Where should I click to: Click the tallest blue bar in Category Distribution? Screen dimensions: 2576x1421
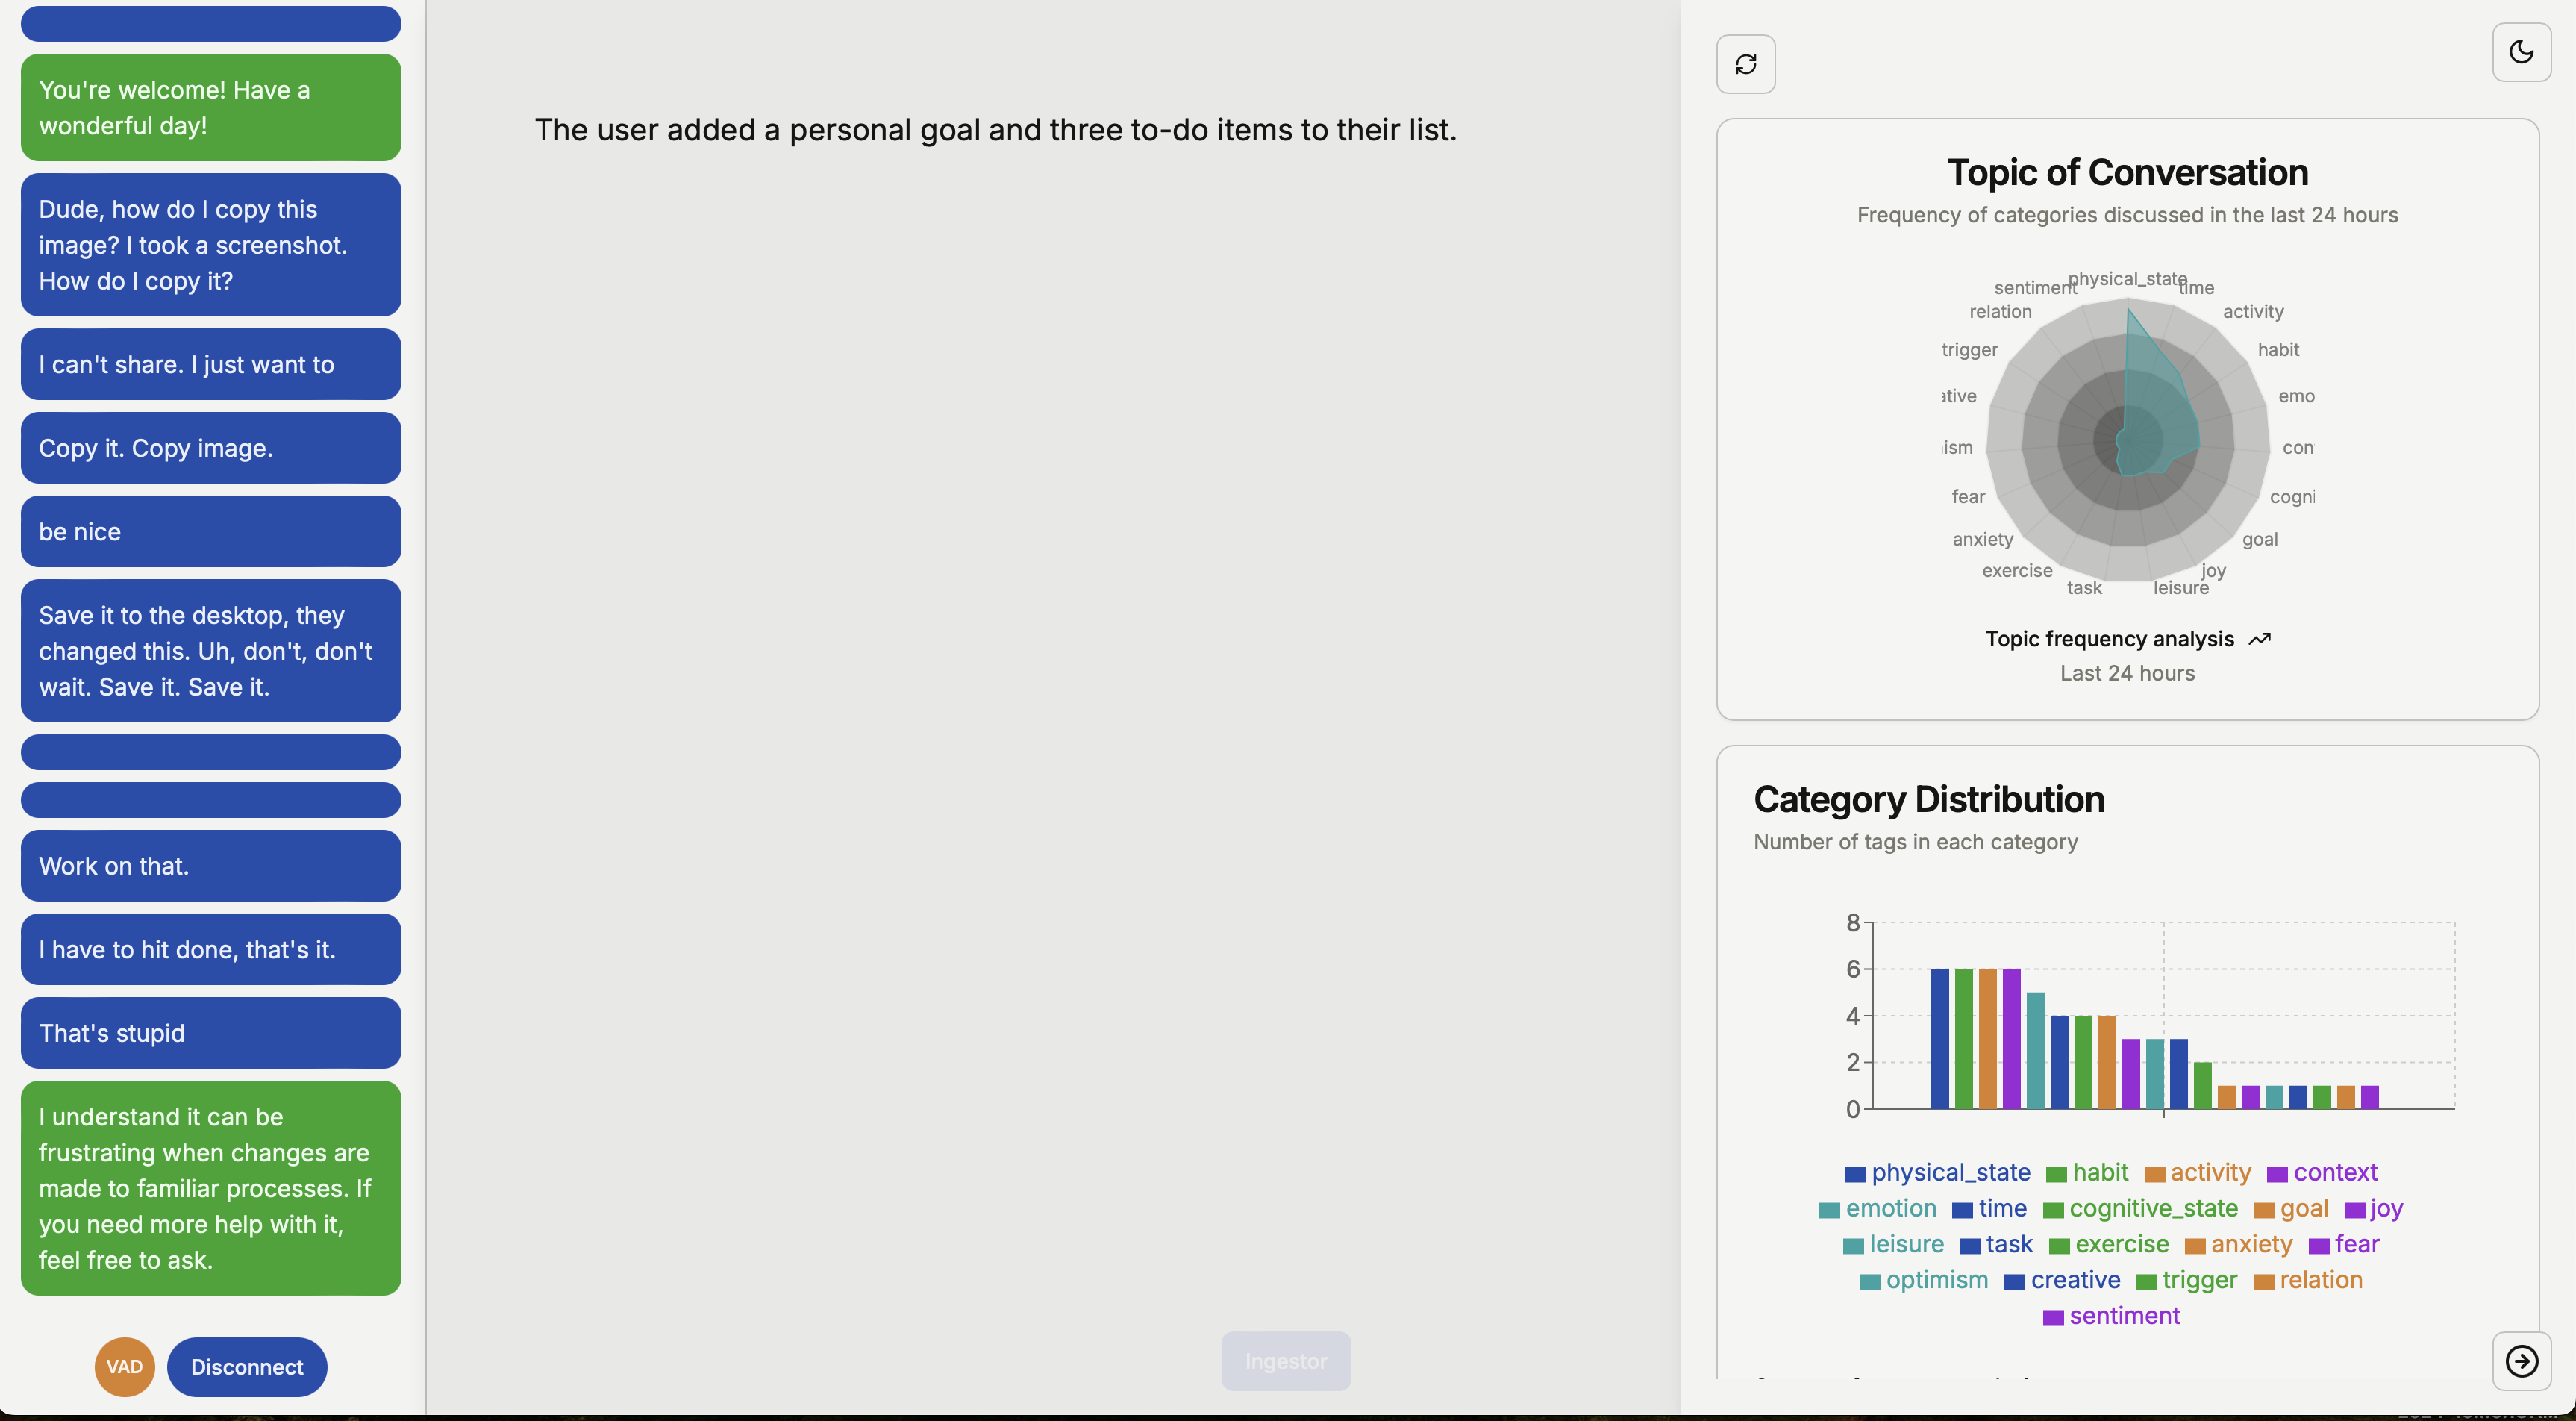(x=1939, y=1038)
